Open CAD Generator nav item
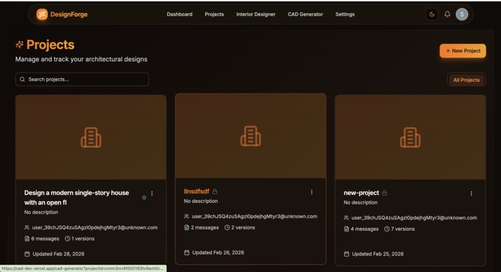 (305, 14)
